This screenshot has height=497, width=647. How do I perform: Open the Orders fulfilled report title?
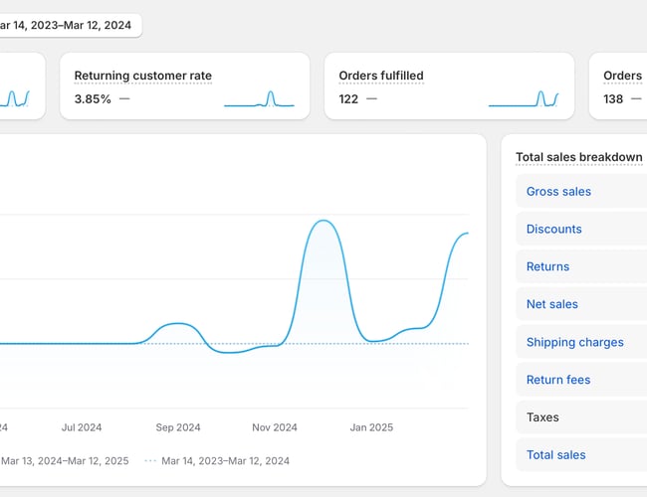(380, 76)
